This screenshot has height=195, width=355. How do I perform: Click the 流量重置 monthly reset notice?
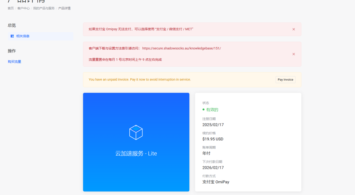tap(125, 59)
